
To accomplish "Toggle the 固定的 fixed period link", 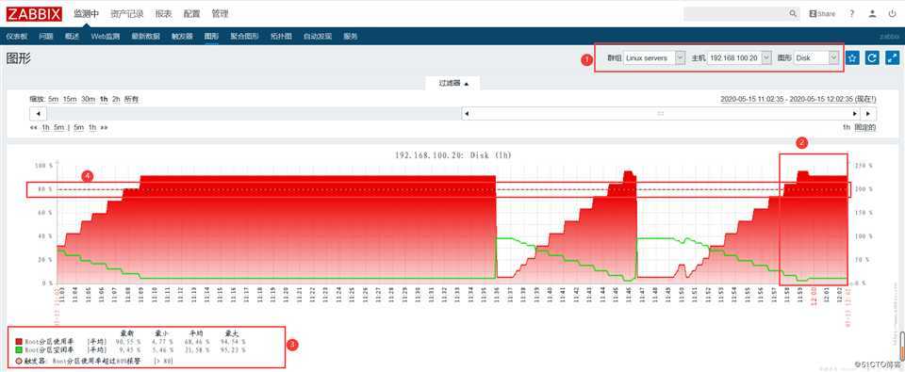I will click(x=865, y=127).
